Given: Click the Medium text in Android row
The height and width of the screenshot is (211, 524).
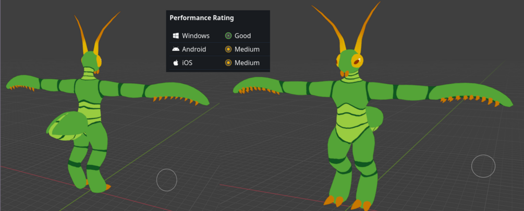Looking at the screenshot, I should point(247,49).
